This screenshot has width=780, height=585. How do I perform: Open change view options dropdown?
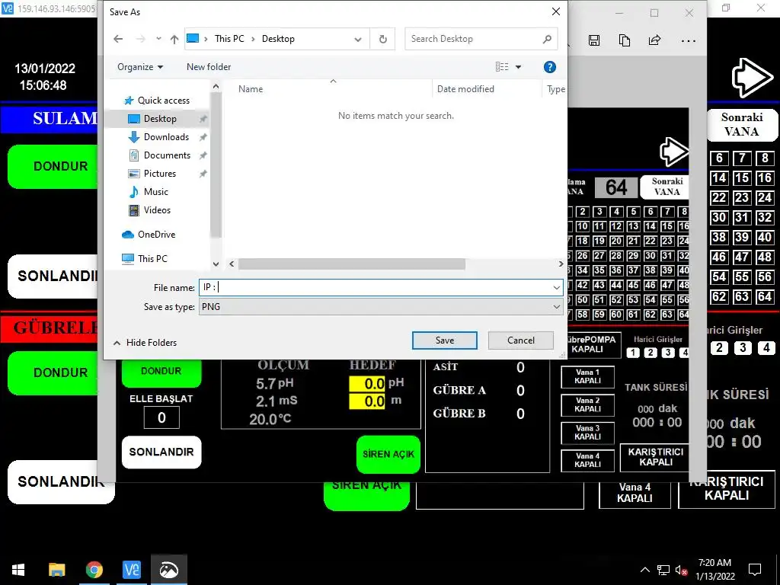518,67
